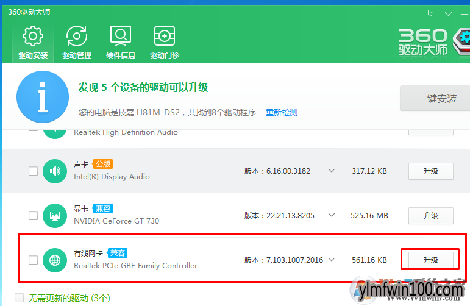
Task: Open the 硬件信息 tab
Action: (x=121, y=43)
